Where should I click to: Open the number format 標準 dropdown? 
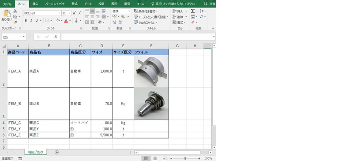coord(129,11)
